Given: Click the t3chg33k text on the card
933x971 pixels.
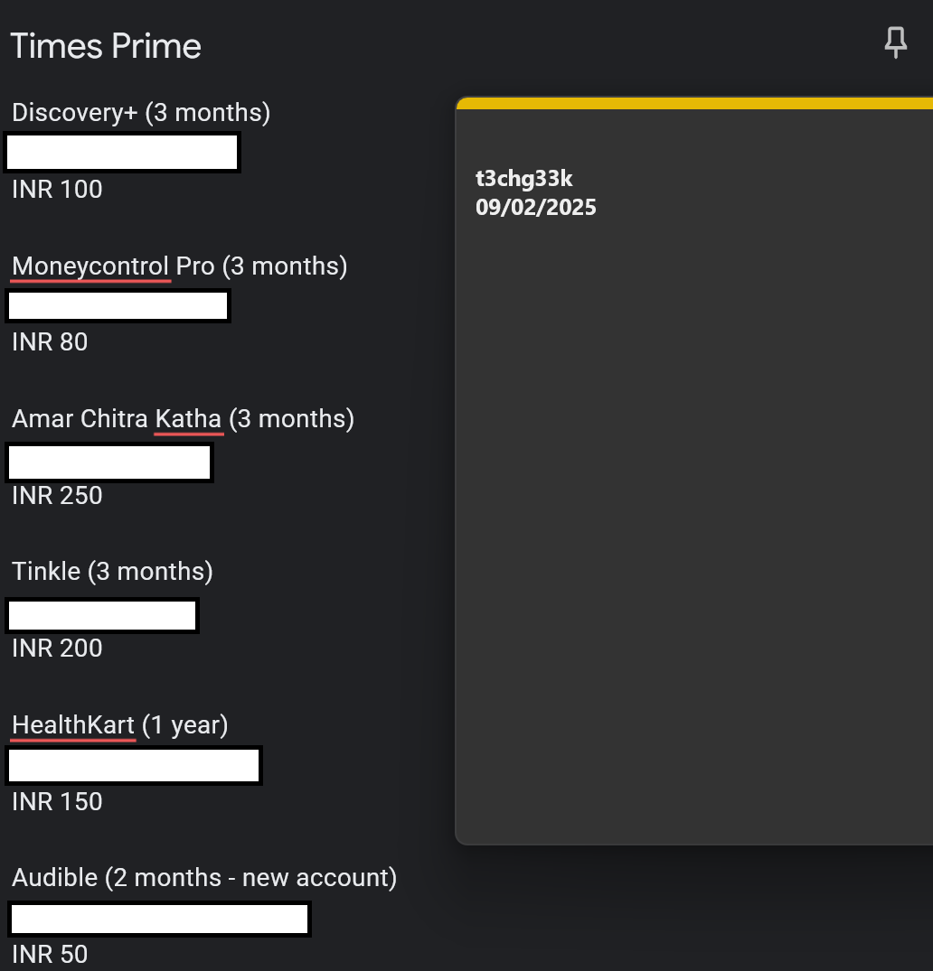Looking at the screenshot, I should 524,179.
